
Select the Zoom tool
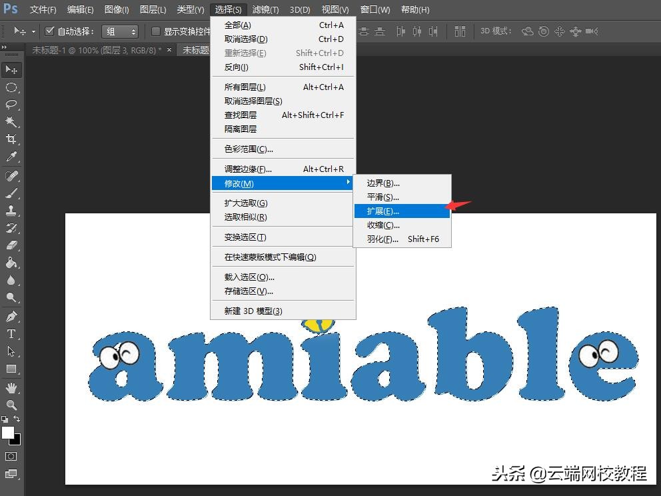(x=11, y=404)
